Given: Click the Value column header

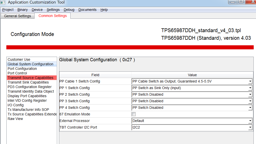Looking at the screenshot, I should (x=192, y=75).
